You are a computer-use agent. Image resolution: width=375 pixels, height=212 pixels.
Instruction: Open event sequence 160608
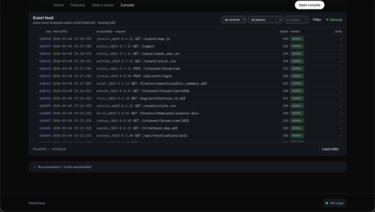point(45,113)
